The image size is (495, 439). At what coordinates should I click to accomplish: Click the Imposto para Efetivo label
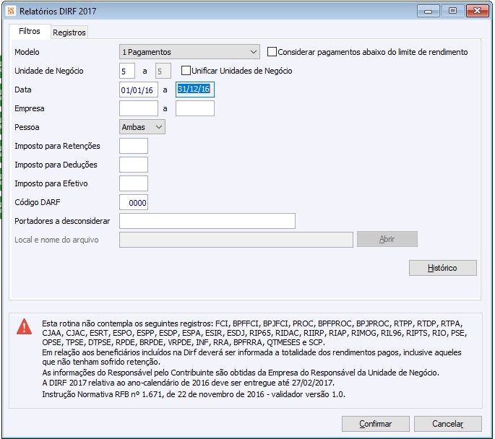[51, 183]
